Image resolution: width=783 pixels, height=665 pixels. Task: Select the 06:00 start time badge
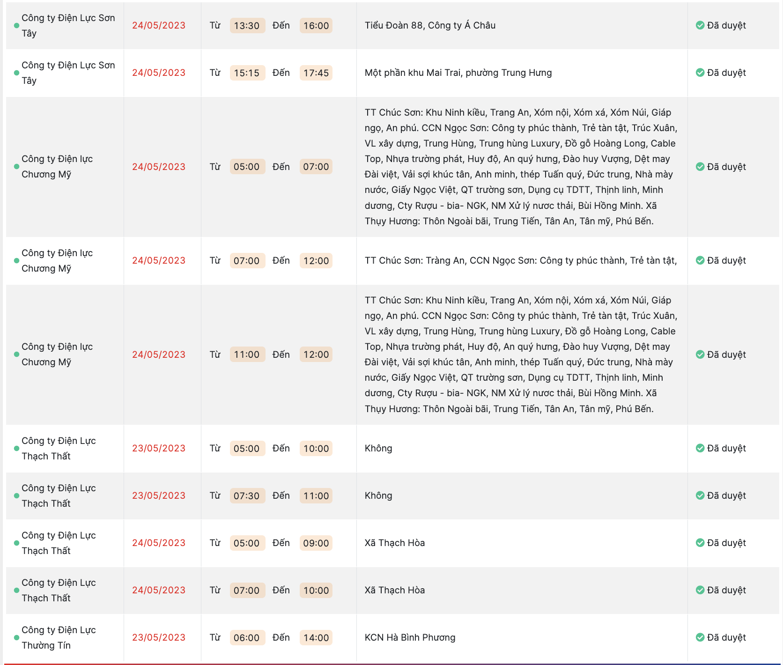[247, 638]
